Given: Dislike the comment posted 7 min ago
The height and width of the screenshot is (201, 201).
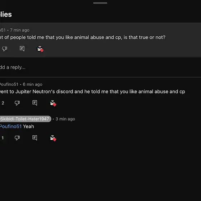Looking at the screenshot, I should pos(4,49).
